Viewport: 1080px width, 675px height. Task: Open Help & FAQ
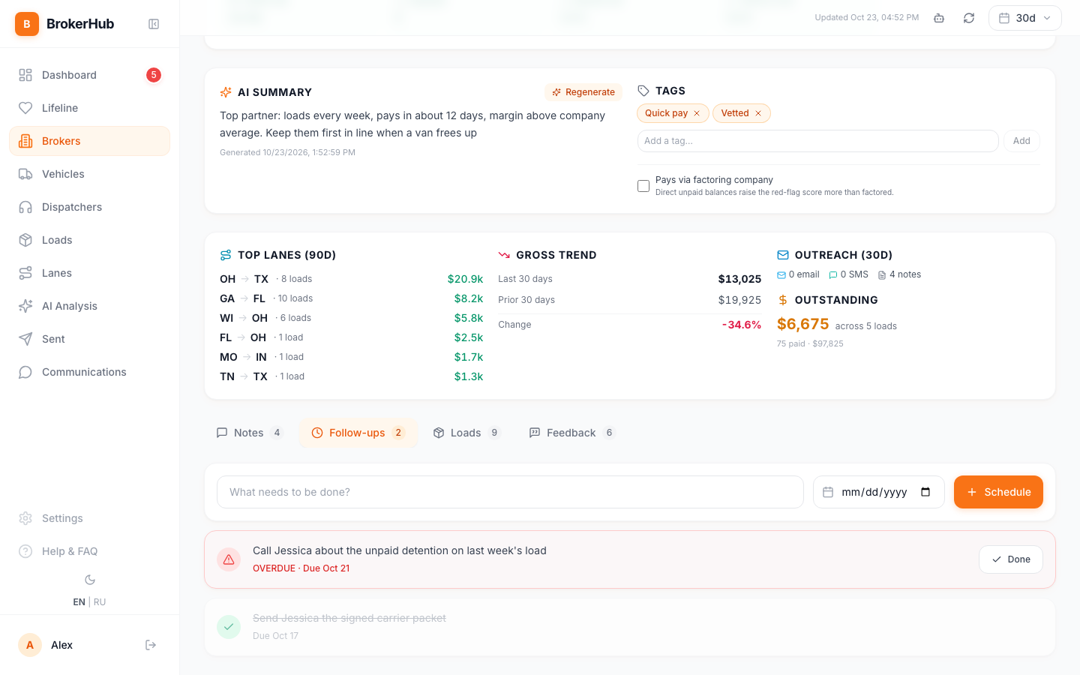[x=90, y=551]
